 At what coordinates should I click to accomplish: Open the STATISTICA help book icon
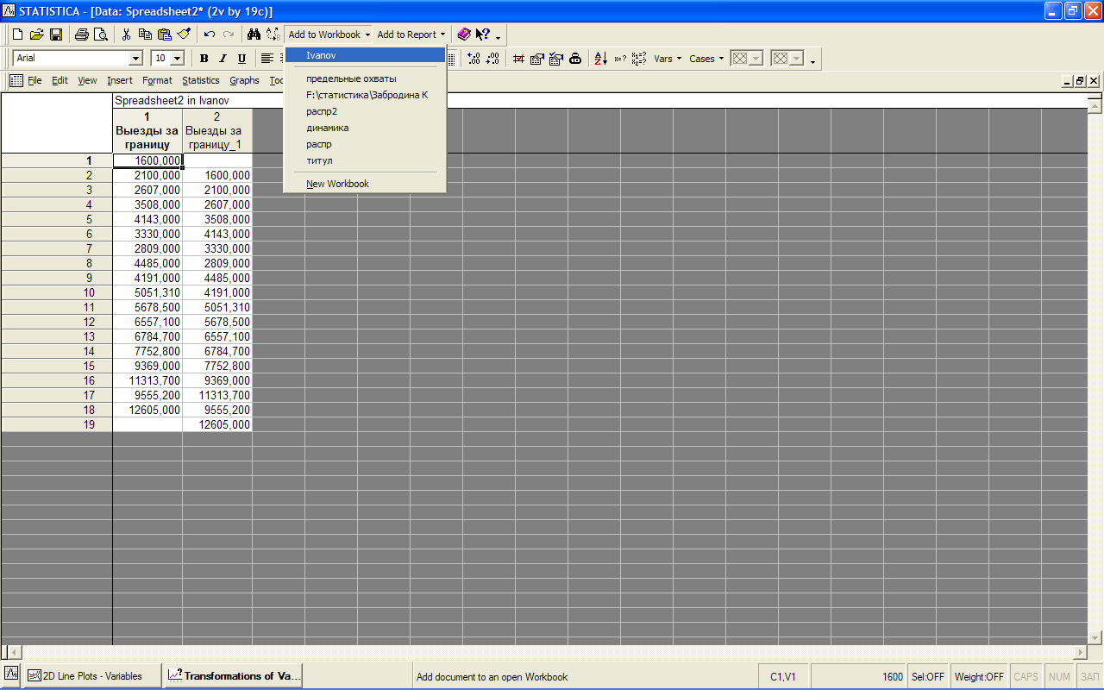tap(464, 34)
